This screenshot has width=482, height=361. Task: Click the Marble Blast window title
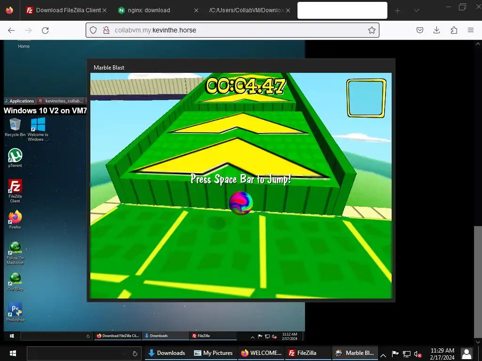109,68
